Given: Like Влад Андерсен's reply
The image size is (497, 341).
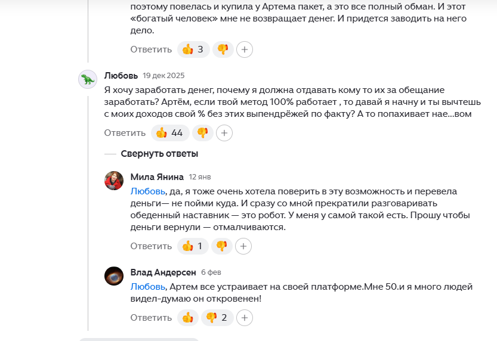Looking at the screenshot, I should pyautogui.click(x=188, y=317).
